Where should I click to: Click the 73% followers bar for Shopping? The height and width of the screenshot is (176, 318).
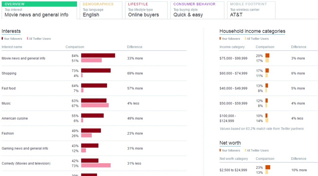(x=96, y=70)
